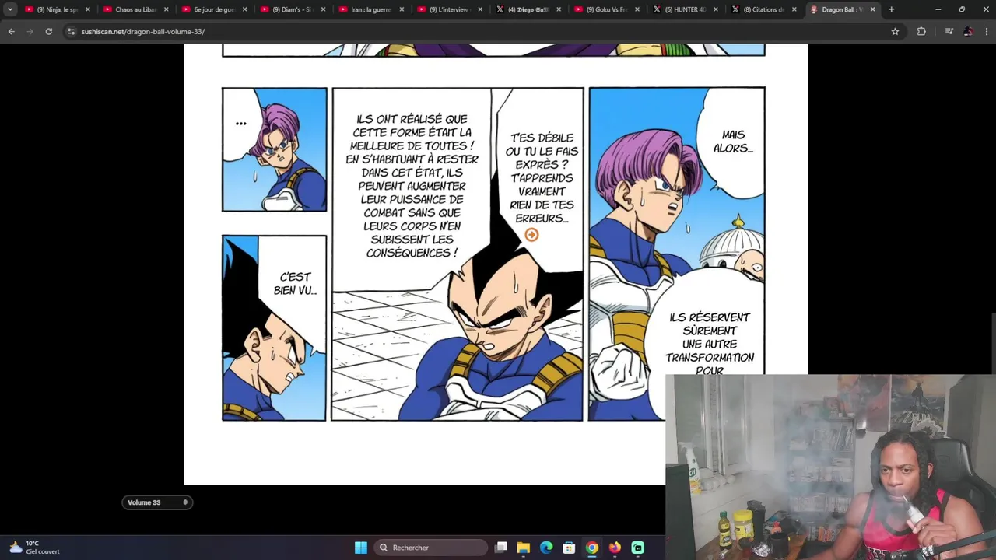Close the 'Iran : la guerre' tab
Viewport: 996px width, 560px height.
[402, 9]
